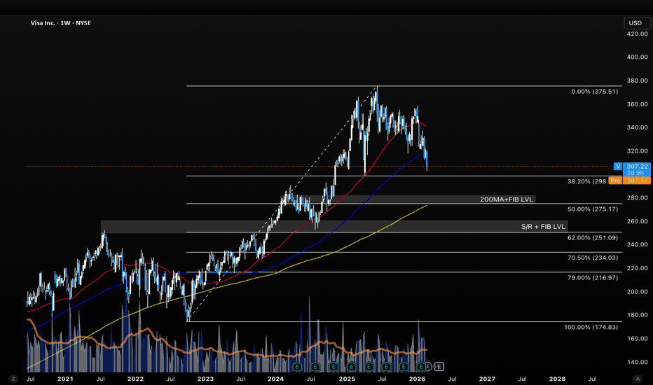Viewport: 653px width, 385px height.
Task: Click the 2023 label on the time axis
Action: click(x=205, y=379)
